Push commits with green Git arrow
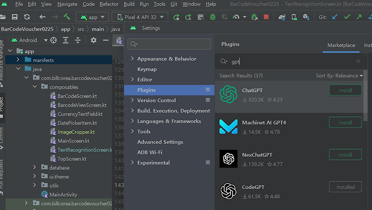Screen dimensions: 372x210 click(x=359, y=17)
